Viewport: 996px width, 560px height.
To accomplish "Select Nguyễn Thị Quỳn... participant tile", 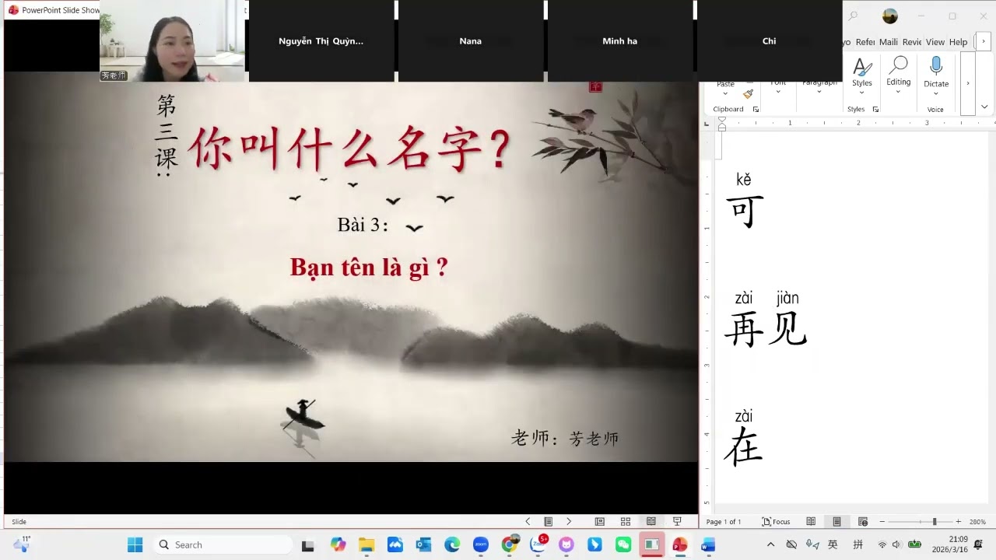I will [321, 41].
